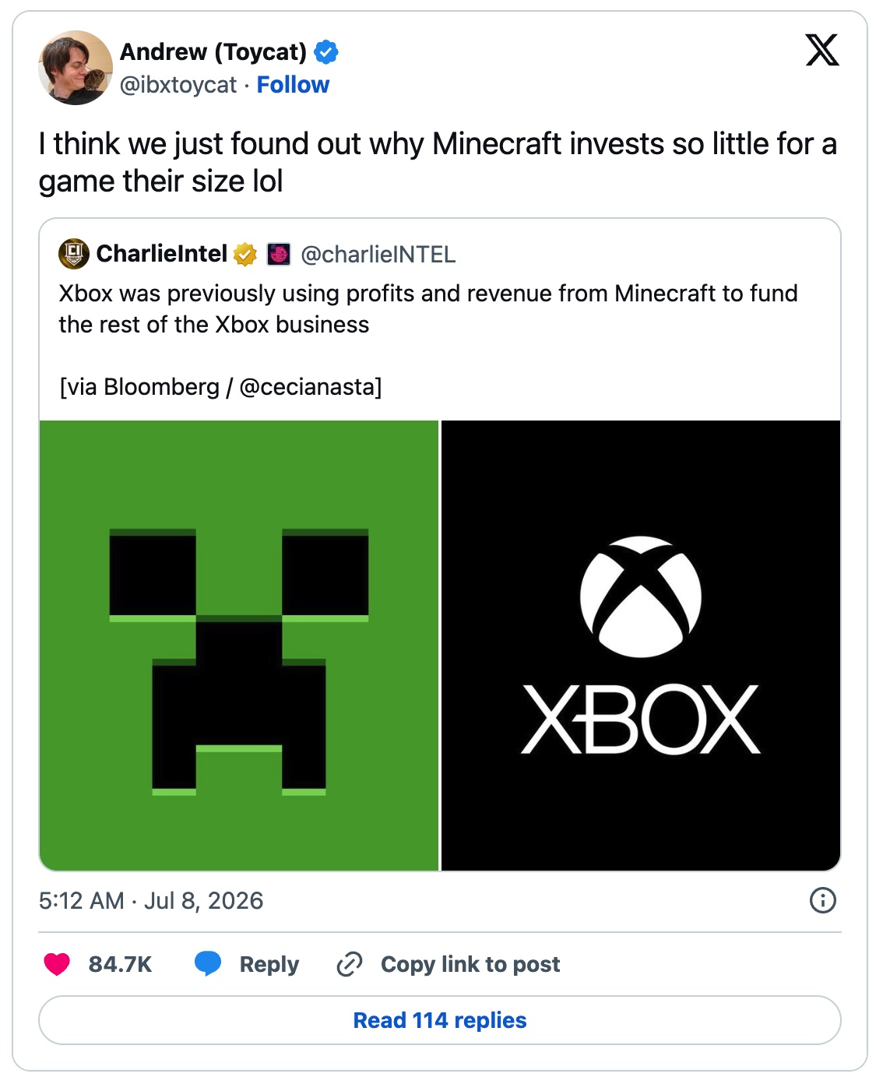The image size is (883, 1084).
Task: Open the X logo in the corner
Action: click(822, 50)
